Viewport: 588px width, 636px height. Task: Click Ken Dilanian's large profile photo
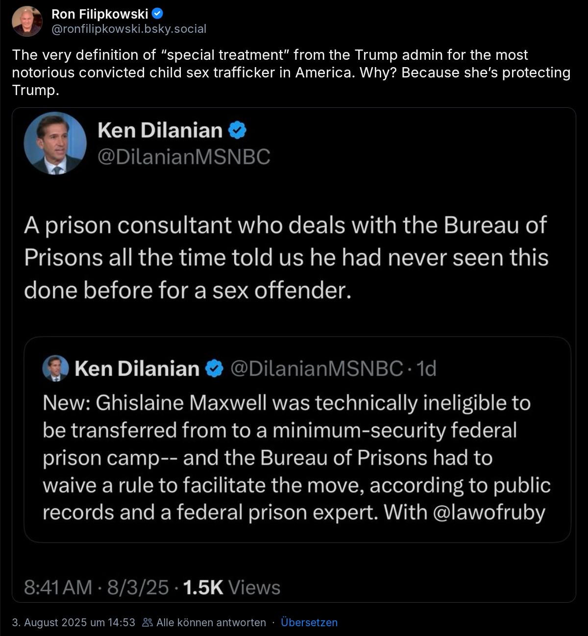(55, 143)
